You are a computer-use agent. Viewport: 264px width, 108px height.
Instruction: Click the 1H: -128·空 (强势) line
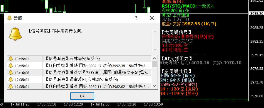(x=179, y=89)
